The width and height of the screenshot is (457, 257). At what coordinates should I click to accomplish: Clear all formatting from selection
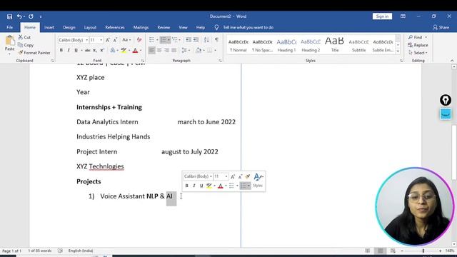coord(139,40)
